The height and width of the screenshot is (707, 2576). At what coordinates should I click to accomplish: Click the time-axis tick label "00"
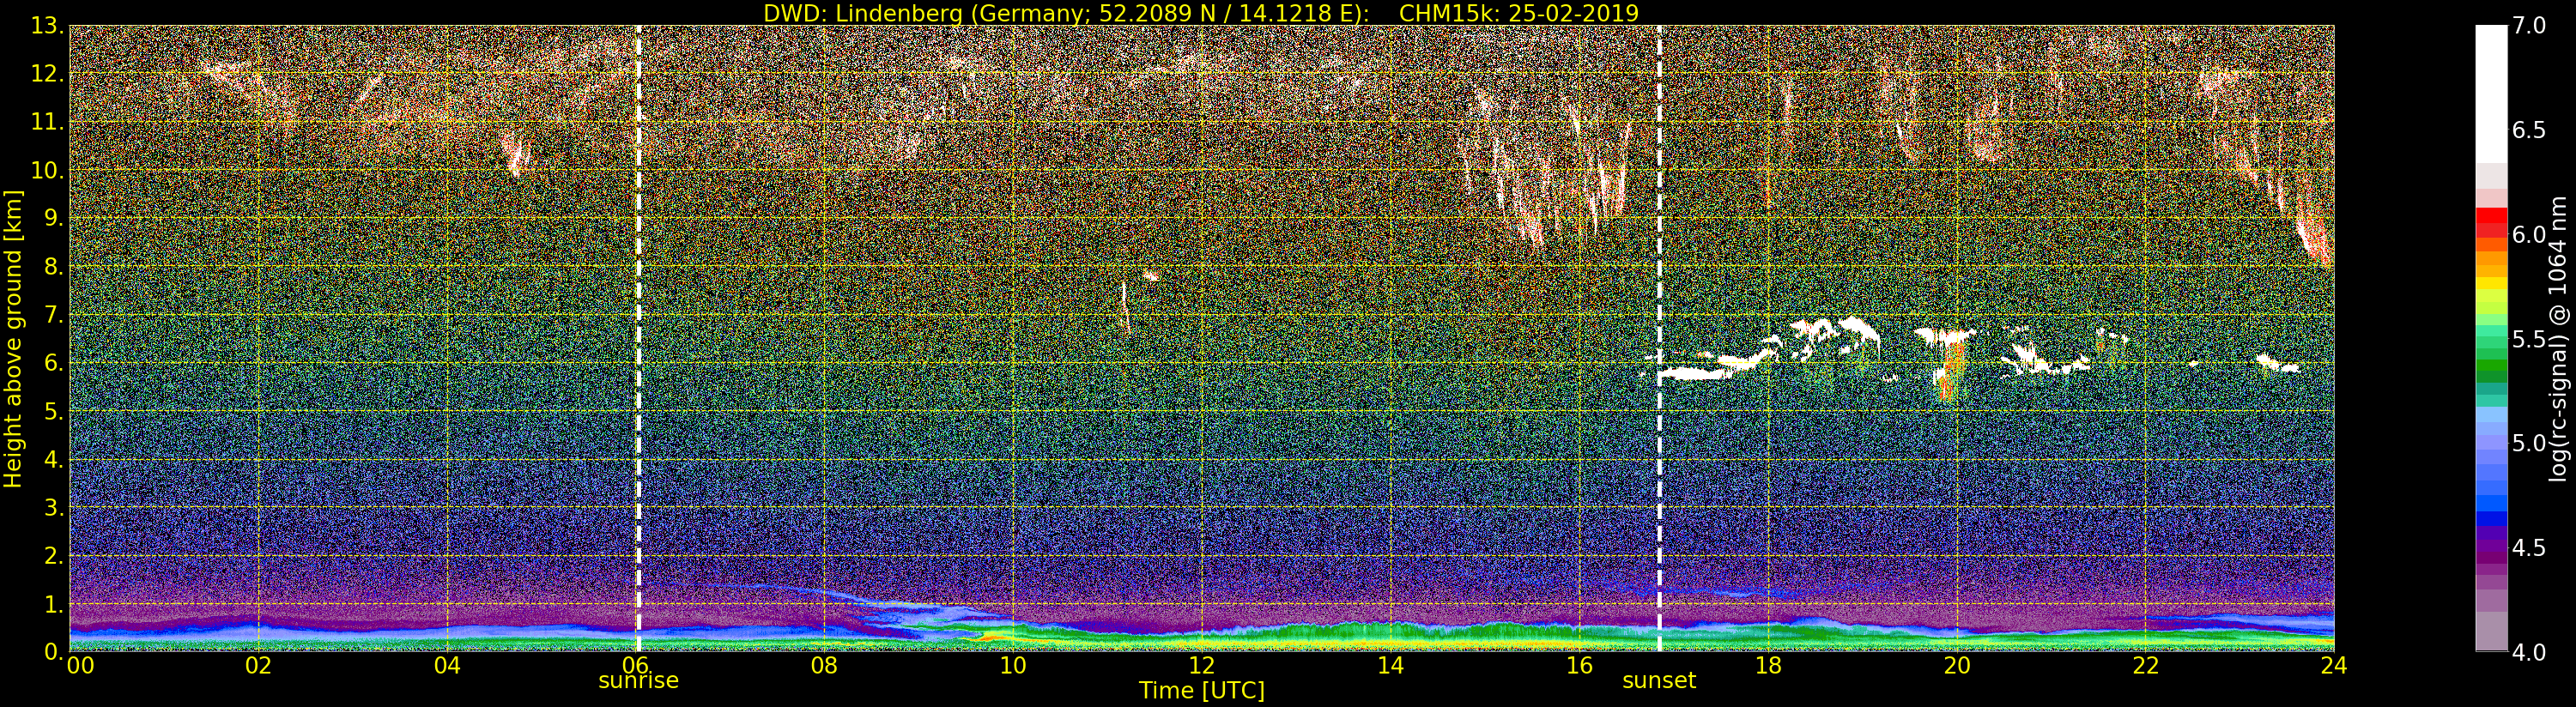pos(80,666)
